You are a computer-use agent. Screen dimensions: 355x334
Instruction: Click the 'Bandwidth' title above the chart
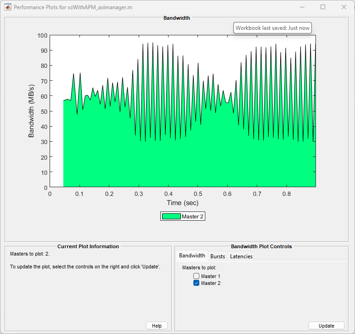176,18
